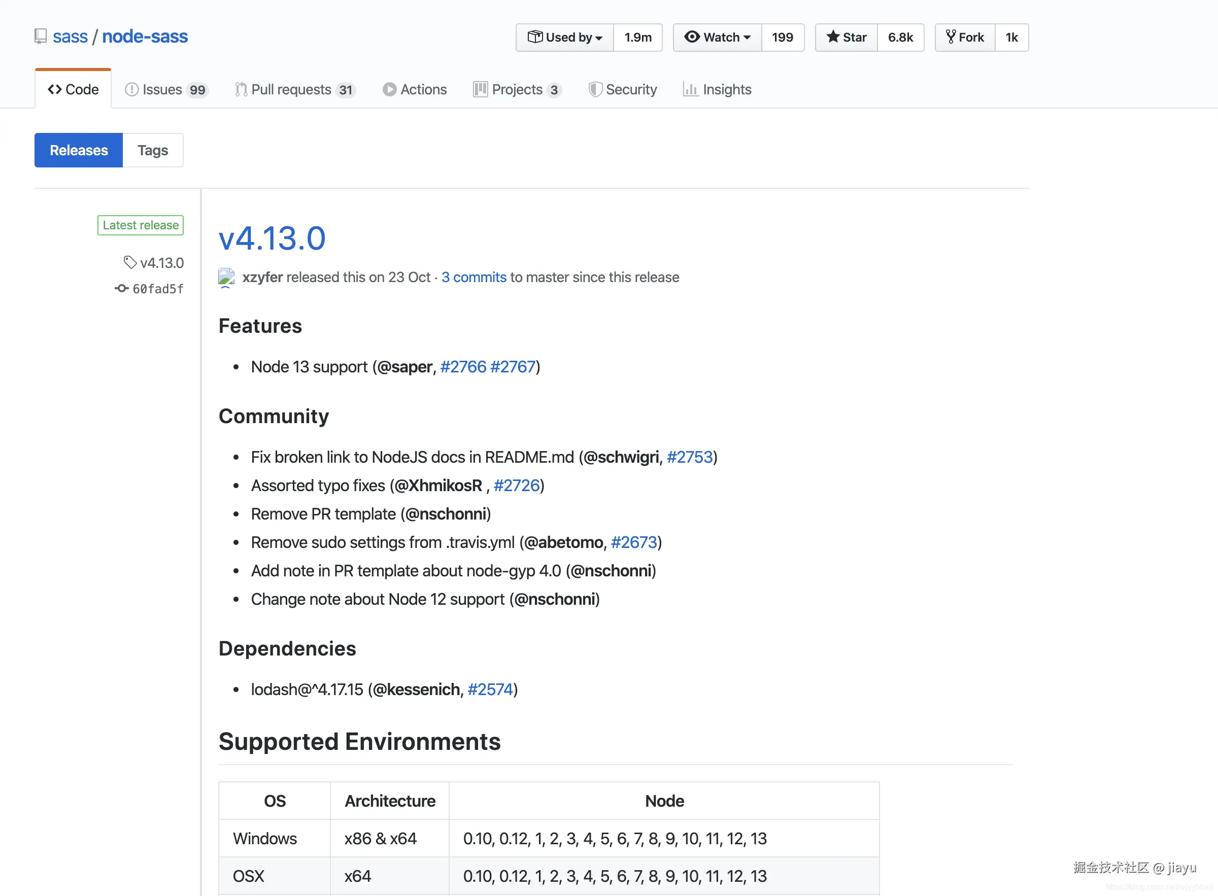This screenshot has height=896, width=1218.
Task: Click the 6.8k stargazers count
Action: click(x=900, y=38)
